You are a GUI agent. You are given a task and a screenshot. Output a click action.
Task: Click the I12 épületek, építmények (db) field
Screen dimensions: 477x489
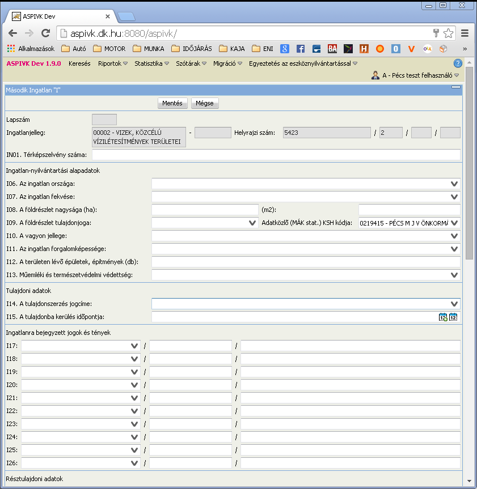click(x=306, y=262)
